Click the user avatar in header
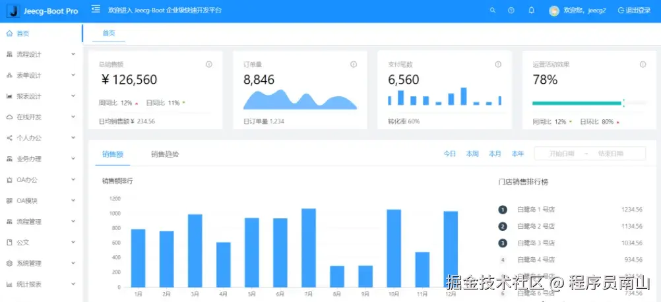The width and height of the screenshot is (661, 302). coord(554,11)
